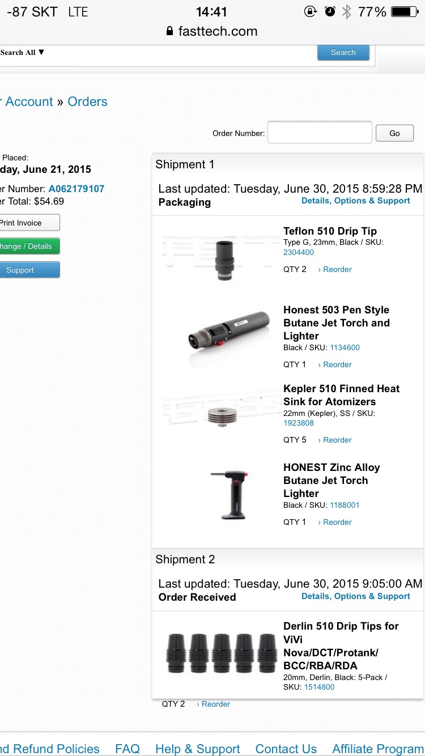Go to Orders breadcrumb link
425x756 pixels.
coord(87,102)
